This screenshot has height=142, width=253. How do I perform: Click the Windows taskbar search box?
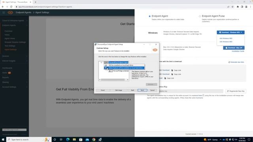click(x=29, y=139)
